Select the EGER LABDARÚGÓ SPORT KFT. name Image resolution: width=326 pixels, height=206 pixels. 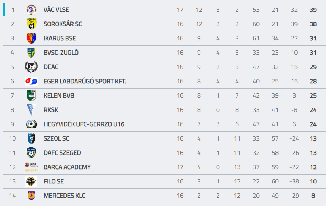[x=85, y=81]
